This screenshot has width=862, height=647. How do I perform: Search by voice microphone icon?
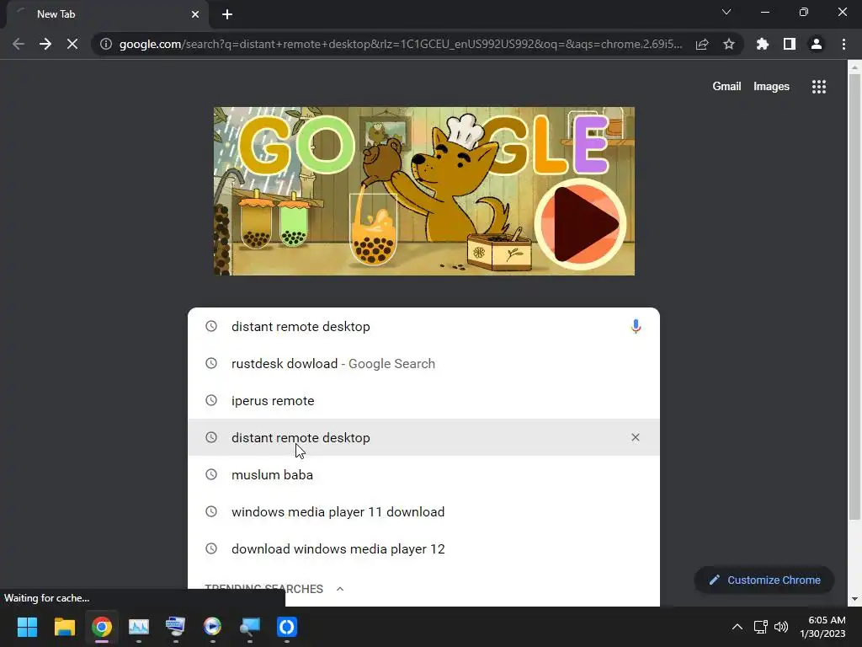[636, 326]
